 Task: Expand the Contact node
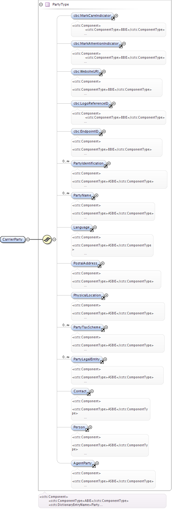click(92, 391)
